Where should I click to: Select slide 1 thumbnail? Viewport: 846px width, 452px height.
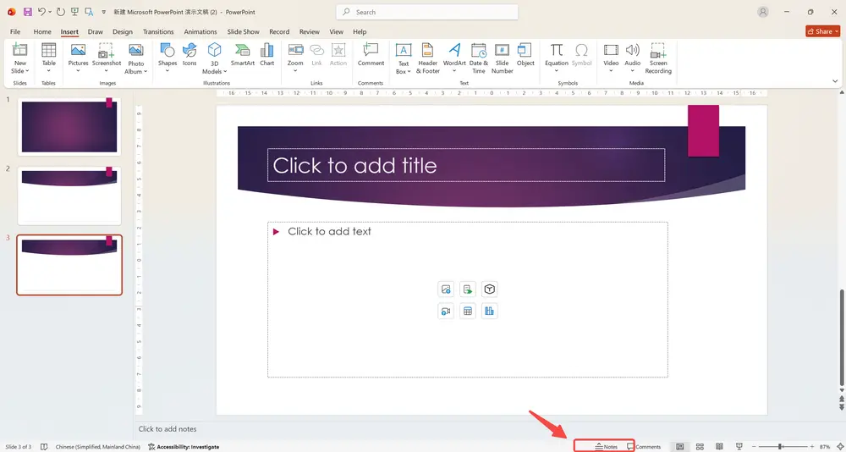click(69, 126)
